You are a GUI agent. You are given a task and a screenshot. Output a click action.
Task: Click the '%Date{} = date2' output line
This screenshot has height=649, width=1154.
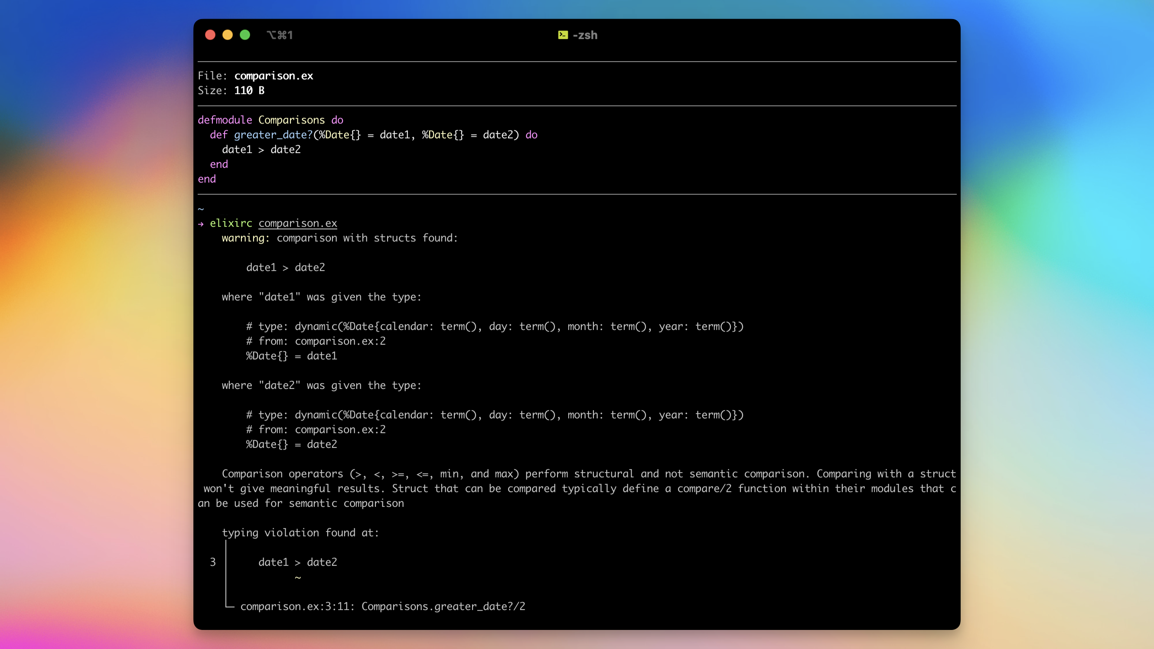tap(292, 444)
